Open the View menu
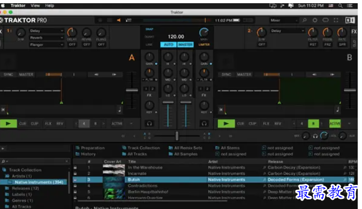This screenshot has height=209, width=362. pyautogui.click(x=35, y=5)
